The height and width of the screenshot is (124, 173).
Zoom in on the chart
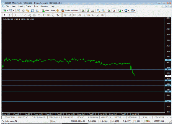click(x=98, y=11)
